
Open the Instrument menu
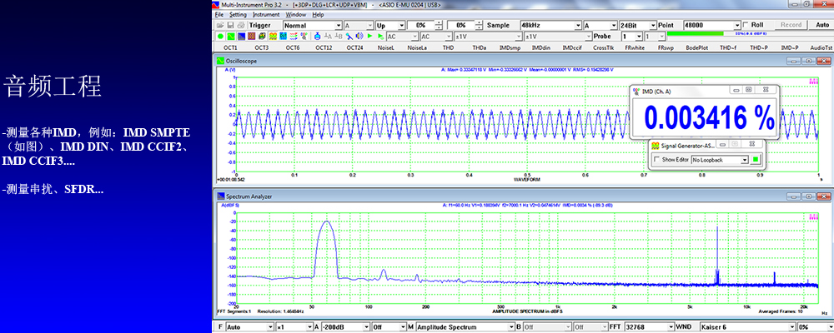point(266,15)
